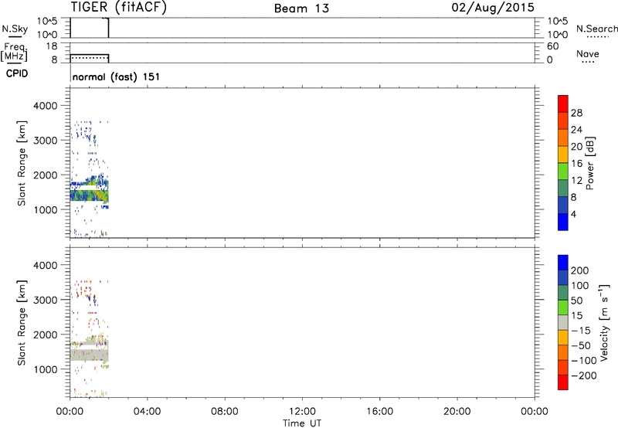Click the 2000 tick in the velocity panel

tap(46, 335)
